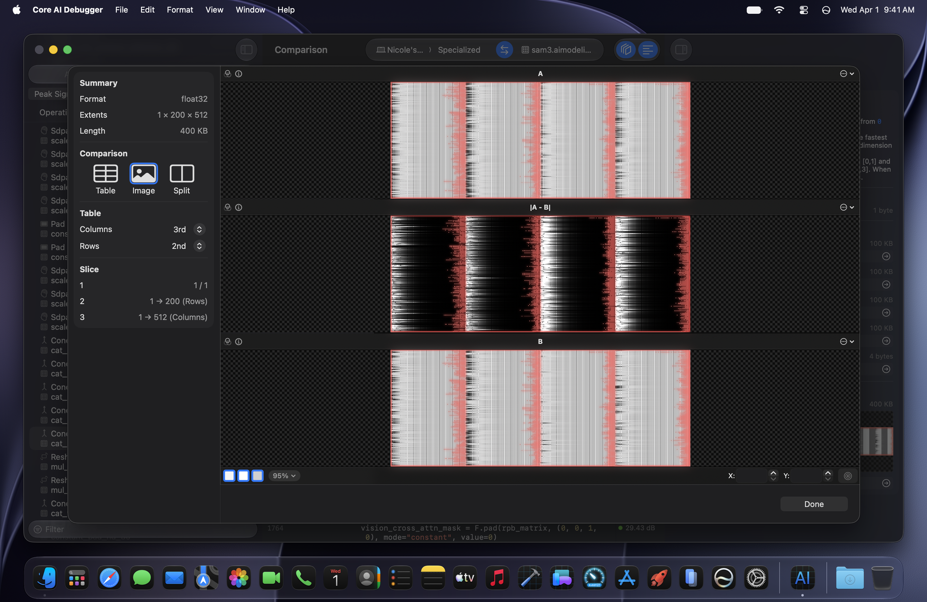The width and height of the screenshot is (927, 602).
Task: Click the color overlay icon in panel A header
Action: [227, 74]
